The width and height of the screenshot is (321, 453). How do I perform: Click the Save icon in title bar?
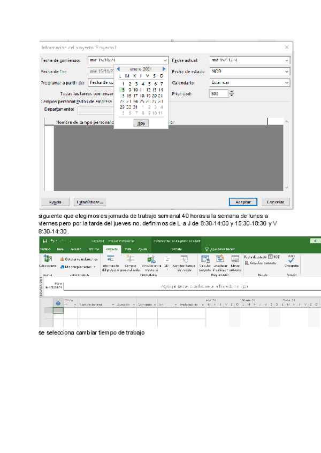44,241
